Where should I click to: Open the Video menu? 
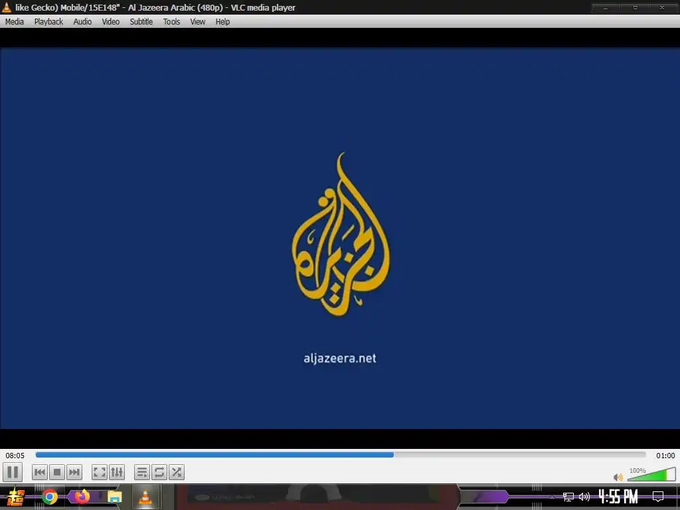point(111,22)
